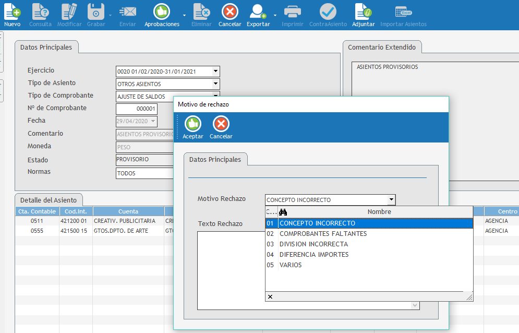Select the Detalle del Asiento tab
The width and height of the screenshot is (519, 333).
click(x=49, y=200)
